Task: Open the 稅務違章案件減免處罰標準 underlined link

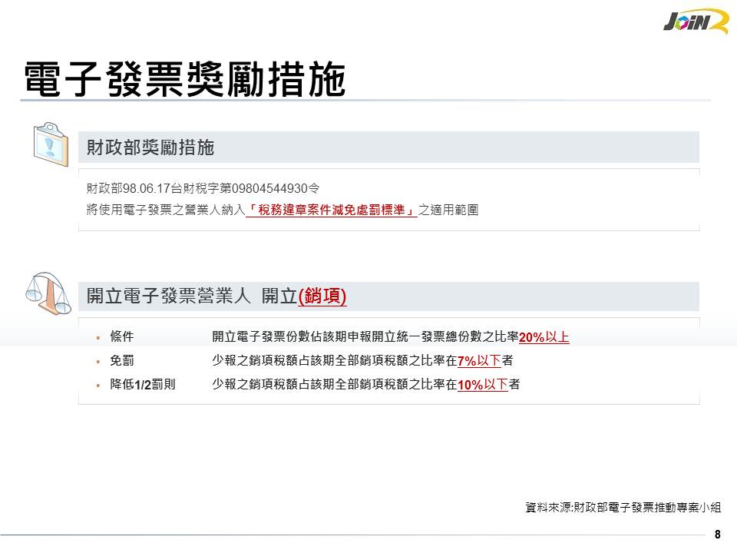Action: (332, 210)
